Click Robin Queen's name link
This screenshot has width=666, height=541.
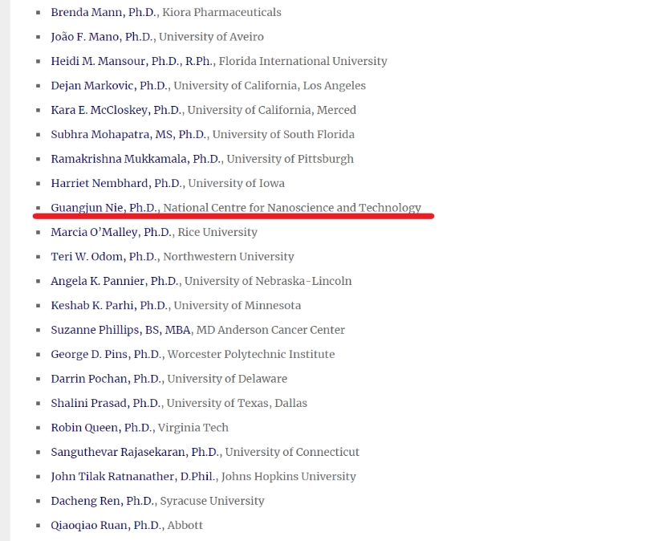[101, 428]
